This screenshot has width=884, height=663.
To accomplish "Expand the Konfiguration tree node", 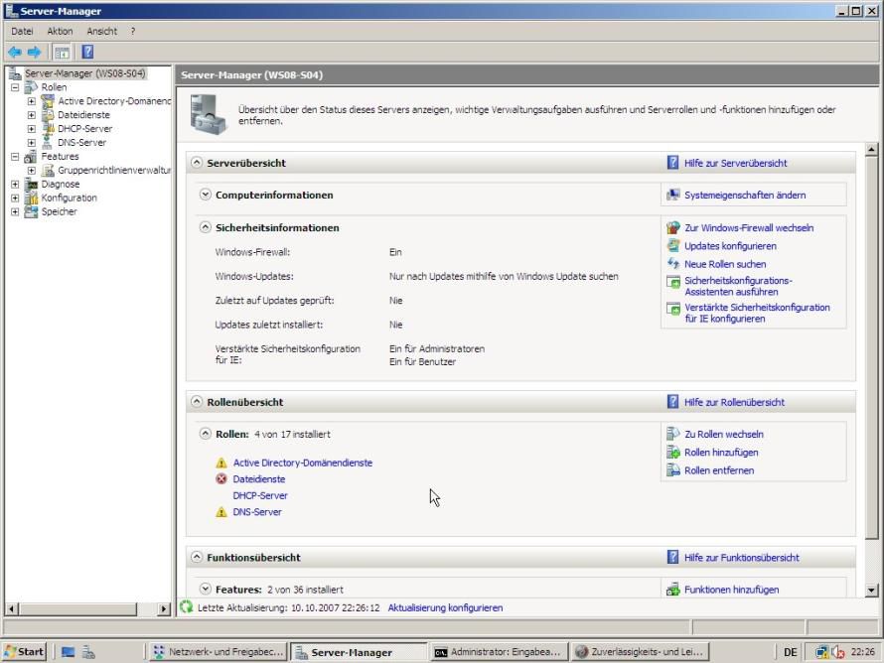I will tap(15, 198).
